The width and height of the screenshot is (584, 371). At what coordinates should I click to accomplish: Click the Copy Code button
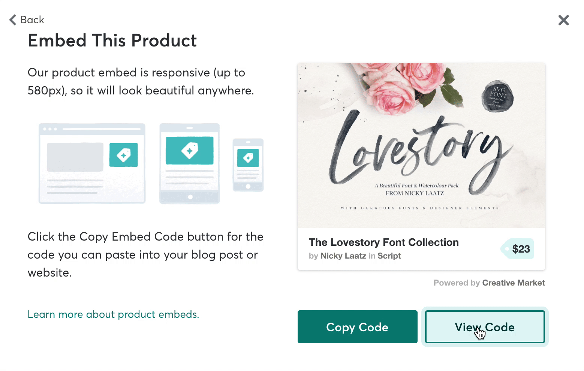(x=358, y=327)
